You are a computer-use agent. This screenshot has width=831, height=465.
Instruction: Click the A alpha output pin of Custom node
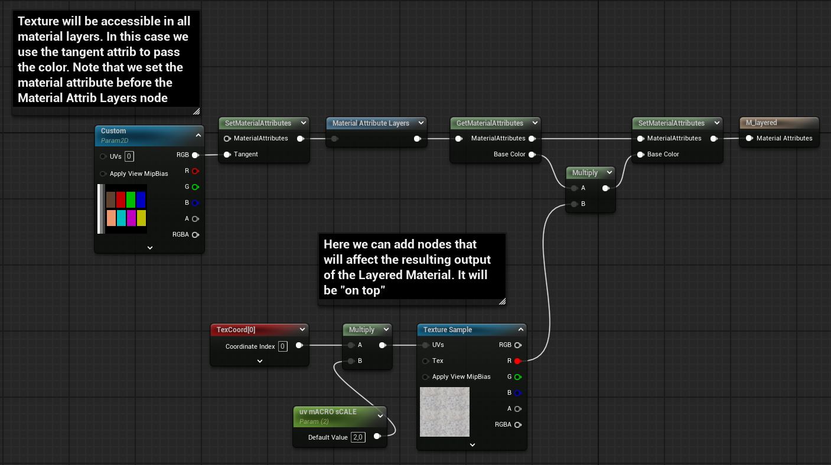pyautogui.click(x=195, y=219)
